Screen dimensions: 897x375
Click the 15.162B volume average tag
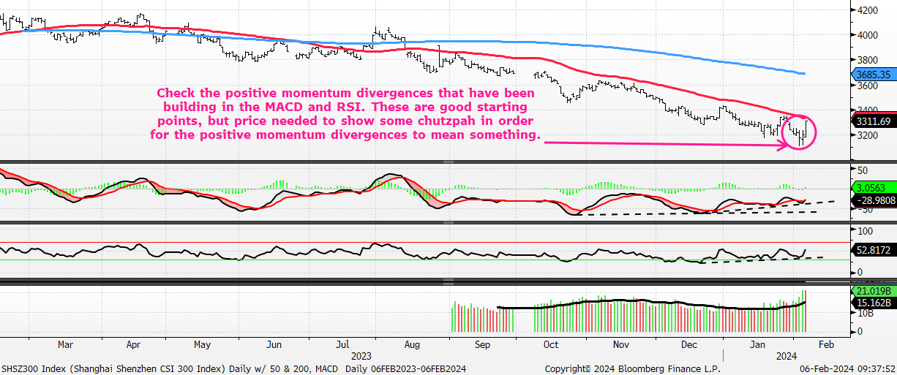click(873, 302)
